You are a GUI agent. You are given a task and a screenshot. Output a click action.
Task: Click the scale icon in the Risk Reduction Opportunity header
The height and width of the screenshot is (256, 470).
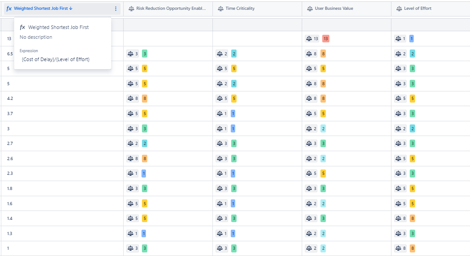click(131, 8)
